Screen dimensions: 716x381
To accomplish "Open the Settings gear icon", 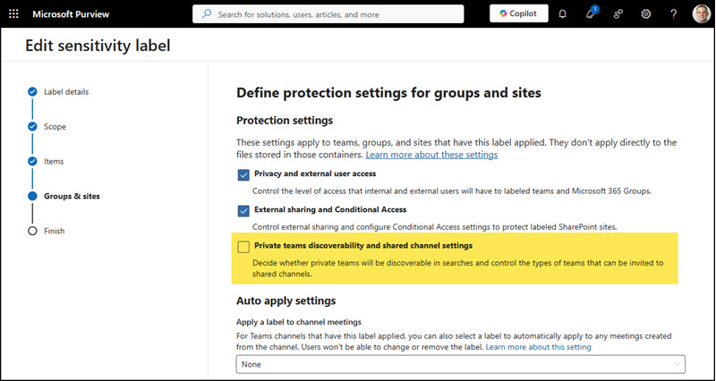I will click(x=645, y=14).
